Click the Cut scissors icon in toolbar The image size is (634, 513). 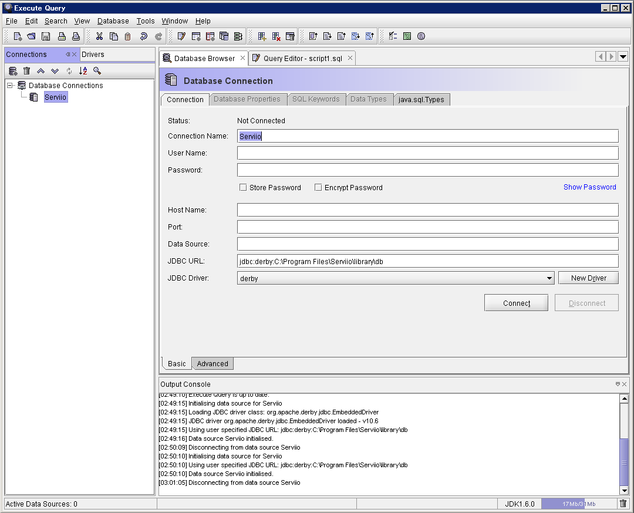99,36
